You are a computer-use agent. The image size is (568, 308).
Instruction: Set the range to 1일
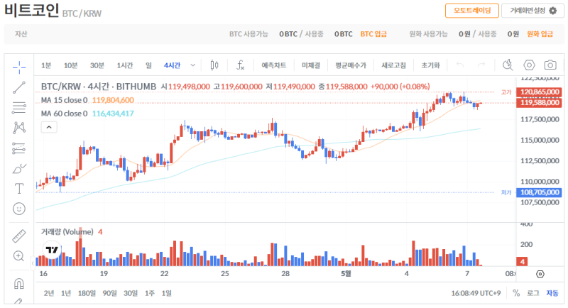click(166, 293)
